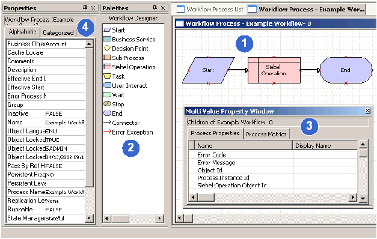Choose the Sub Process palette item
The height and width of the screenshot is (239, 377).
pos(124,58)
